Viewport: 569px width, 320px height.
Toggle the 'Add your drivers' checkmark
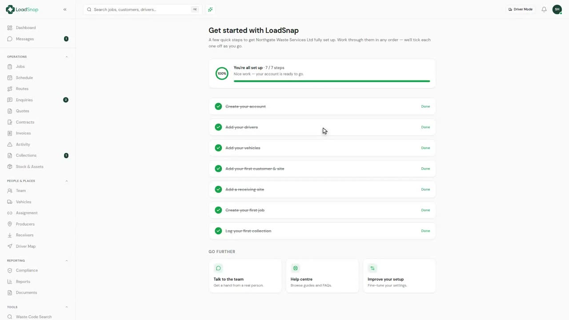(x=218, y=127)
